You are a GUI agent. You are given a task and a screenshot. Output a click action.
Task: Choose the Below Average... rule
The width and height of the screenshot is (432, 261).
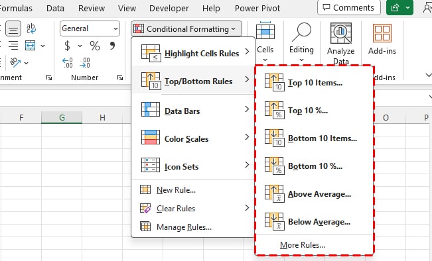[315, 221]
